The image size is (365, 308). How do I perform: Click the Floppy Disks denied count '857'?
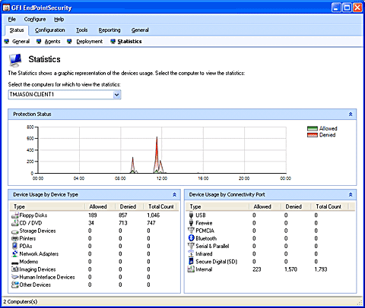pyautogui.click(x=123, y=215)
